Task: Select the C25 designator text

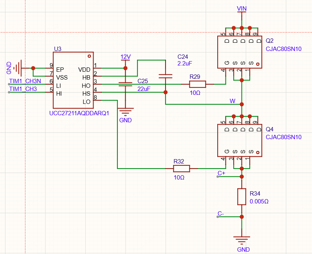Action: [x=142, y=81]
